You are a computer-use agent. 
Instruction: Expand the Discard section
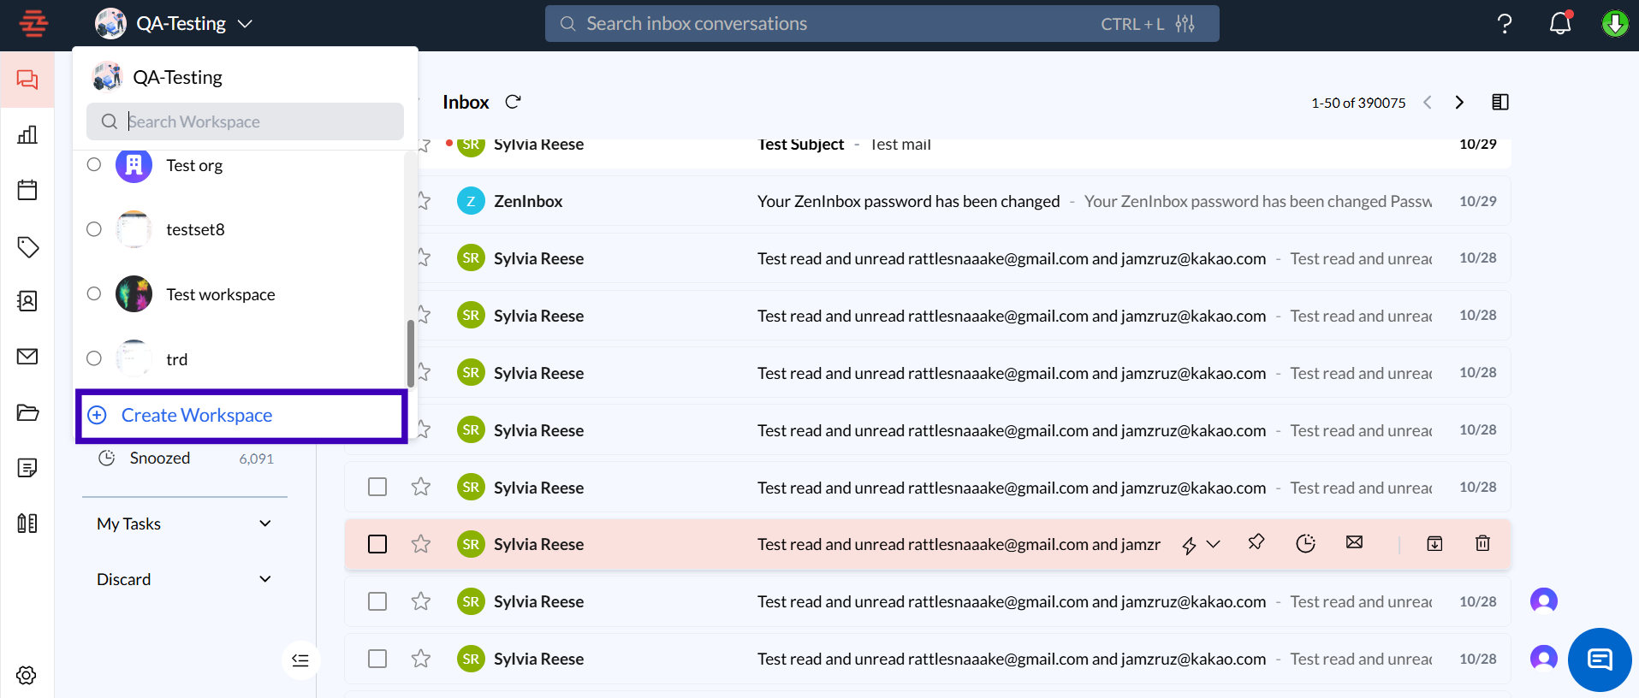click(x=264, y=579)
